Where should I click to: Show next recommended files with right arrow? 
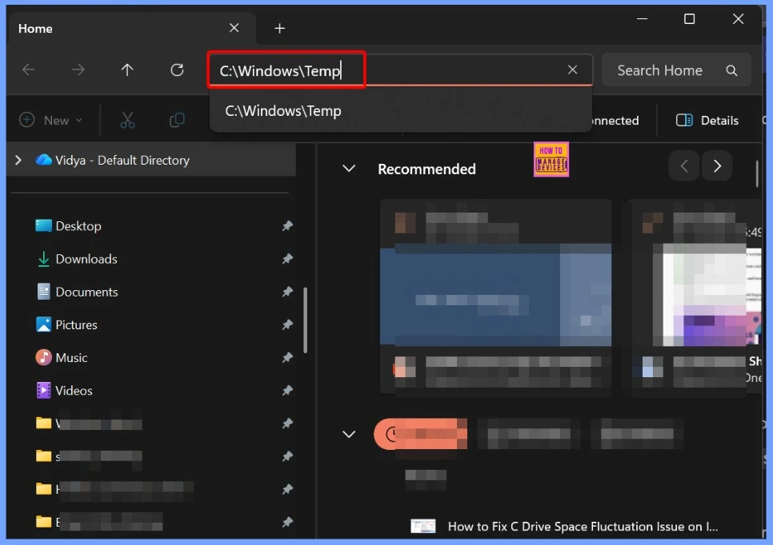(717, 166)
